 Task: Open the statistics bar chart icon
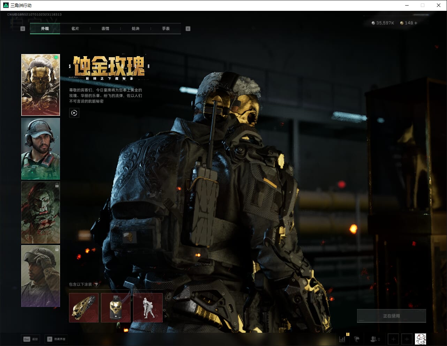tap(342, 339)
